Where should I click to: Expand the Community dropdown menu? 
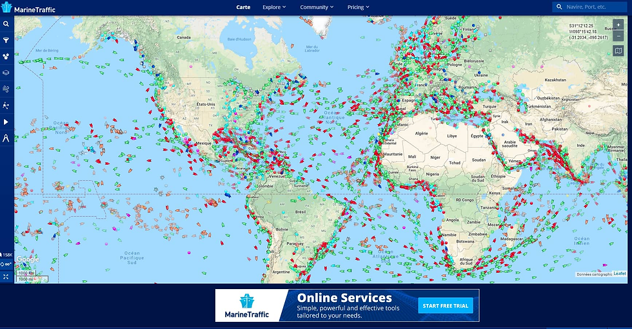[x=317, y=7]
